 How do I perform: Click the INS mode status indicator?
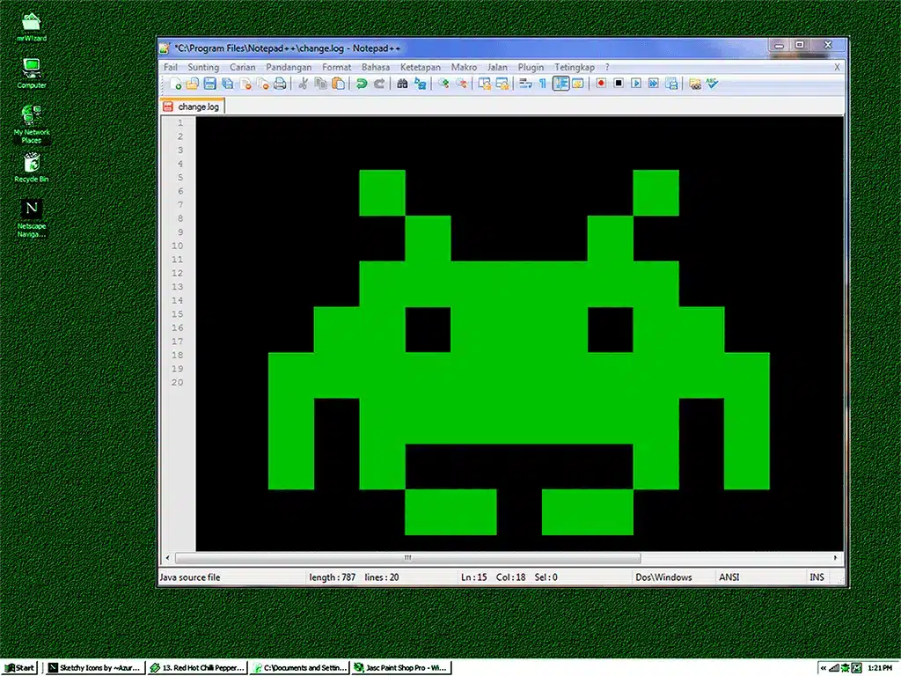[x=817, y=577]
